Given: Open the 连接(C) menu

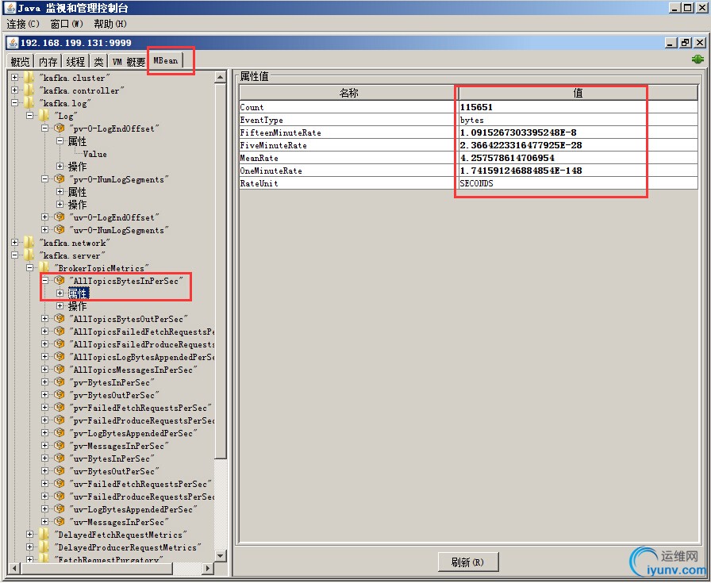Looking at the screenshot, I should 23,24.
